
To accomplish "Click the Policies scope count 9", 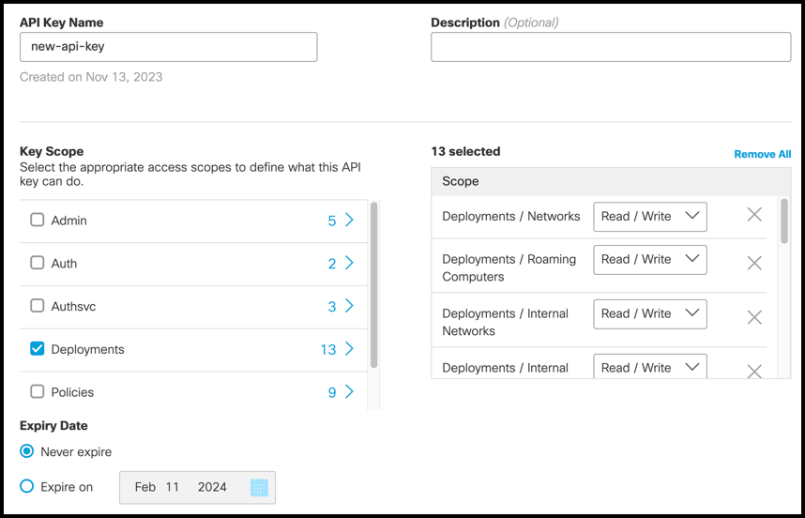I will tap(331, 392).
